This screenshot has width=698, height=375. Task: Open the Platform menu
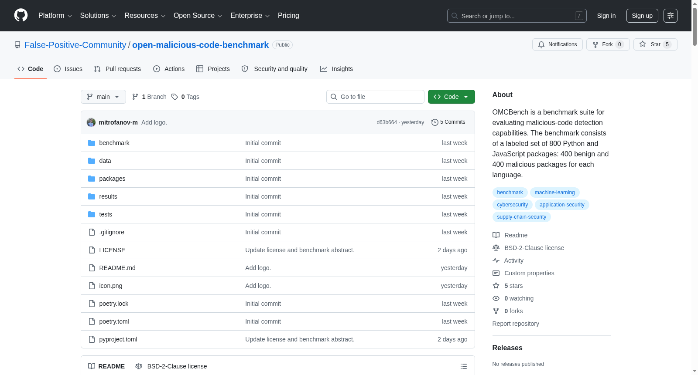tap(55, 16)
